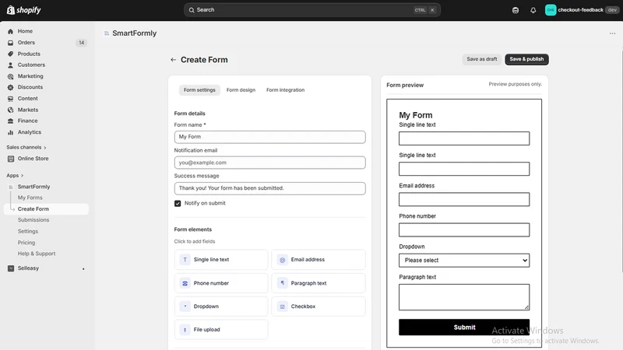Add an Email address field
The image size is (623, 350).
point(319,260)
